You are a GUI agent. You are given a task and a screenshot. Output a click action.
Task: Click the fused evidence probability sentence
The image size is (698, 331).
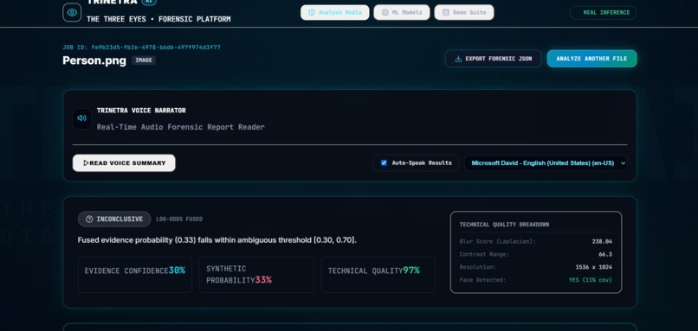coord(217,240)
